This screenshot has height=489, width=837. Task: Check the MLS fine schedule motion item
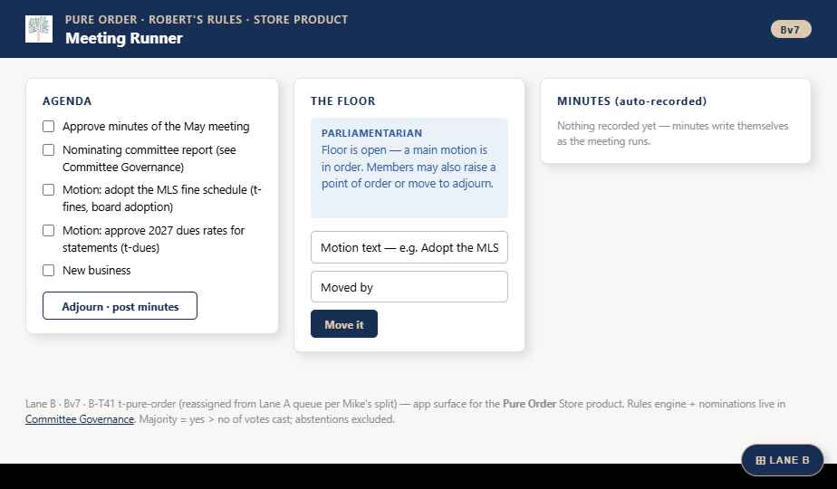[x=49, y=190]
